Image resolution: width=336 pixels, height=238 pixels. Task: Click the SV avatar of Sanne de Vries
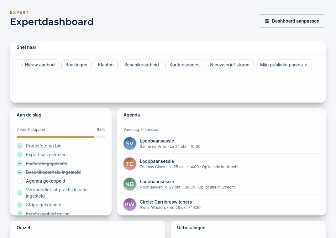coord(130,143)
